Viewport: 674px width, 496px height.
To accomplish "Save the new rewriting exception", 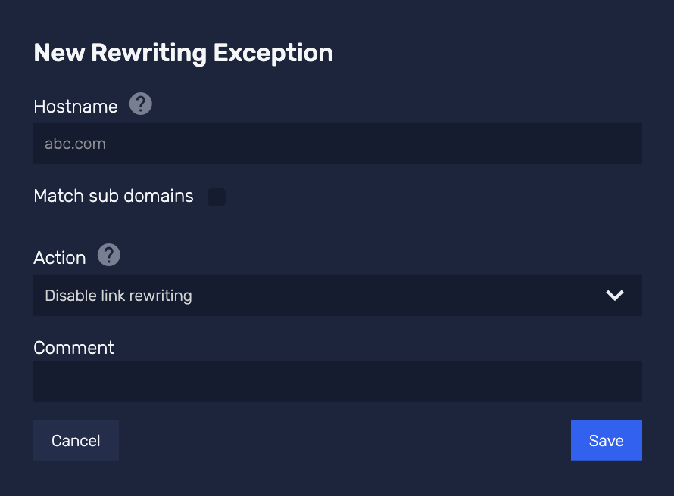I will 606,440.
